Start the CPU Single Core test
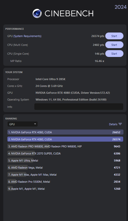Image resolution: width=128 pixels, height=221 pixels. click(114, 54)
